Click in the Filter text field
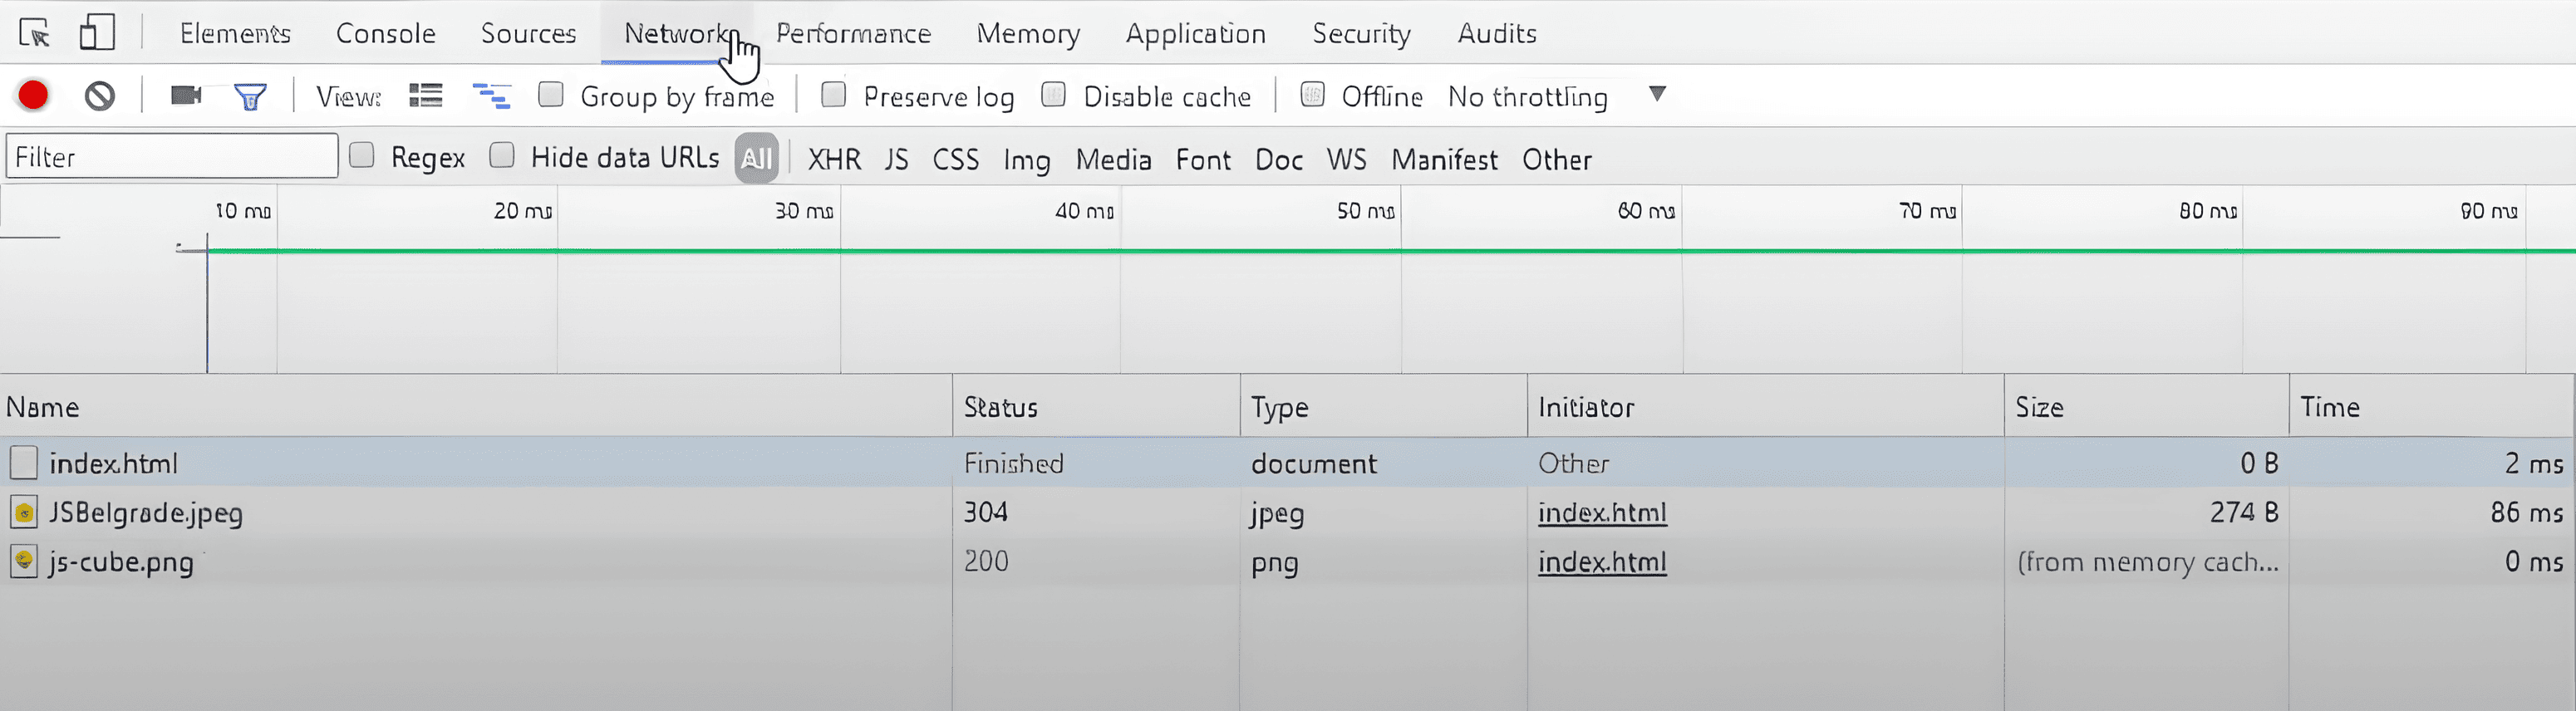2576x711 pixels. (x=172, y=157)
